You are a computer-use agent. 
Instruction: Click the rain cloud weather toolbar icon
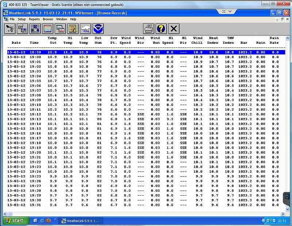(86, 29)
